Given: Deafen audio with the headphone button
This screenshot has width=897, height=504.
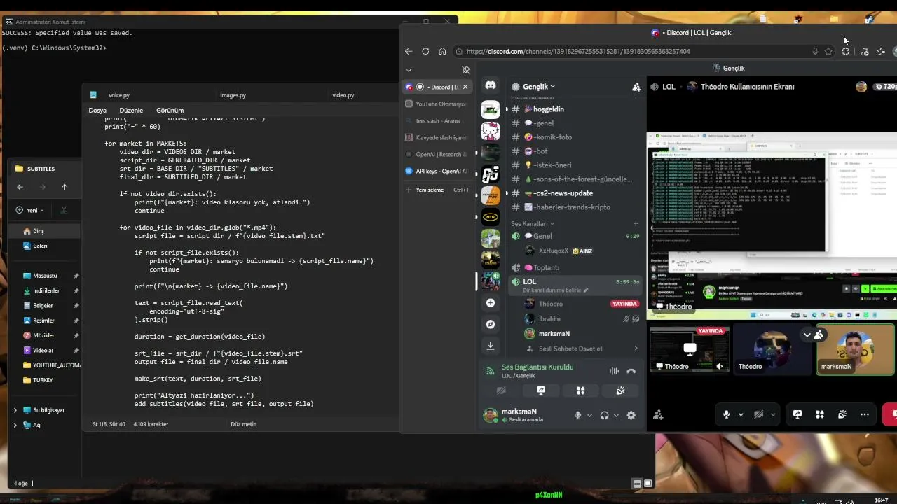Looking at the screenshot, I should (605, 415).
